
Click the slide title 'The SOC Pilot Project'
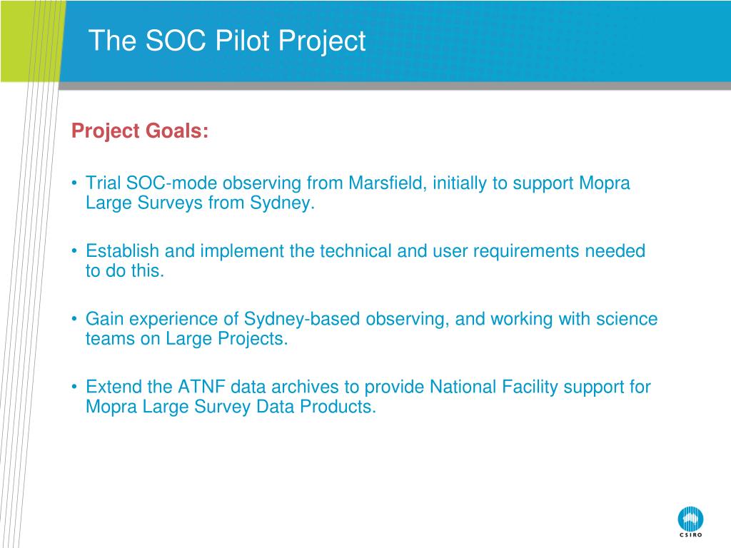pos(227,41)
